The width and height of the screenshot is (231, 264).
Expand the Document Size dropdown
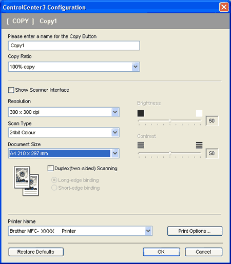pyautogui.click(x=115, y=153)
